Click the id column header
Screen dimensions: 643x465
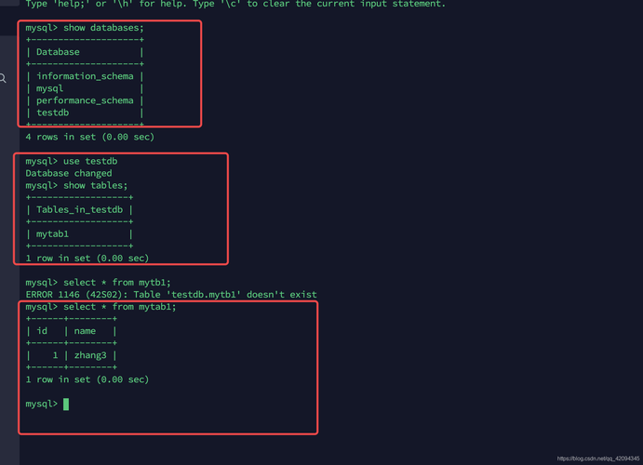click(x=42, y=331)
